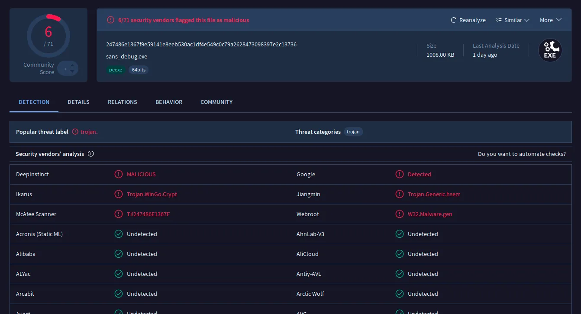Click the alert icon beside Popular threat label

pyautogui.click(x=75, y=132)
